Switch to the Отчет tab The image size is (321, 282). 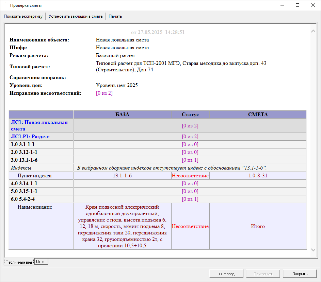[41, 262]
